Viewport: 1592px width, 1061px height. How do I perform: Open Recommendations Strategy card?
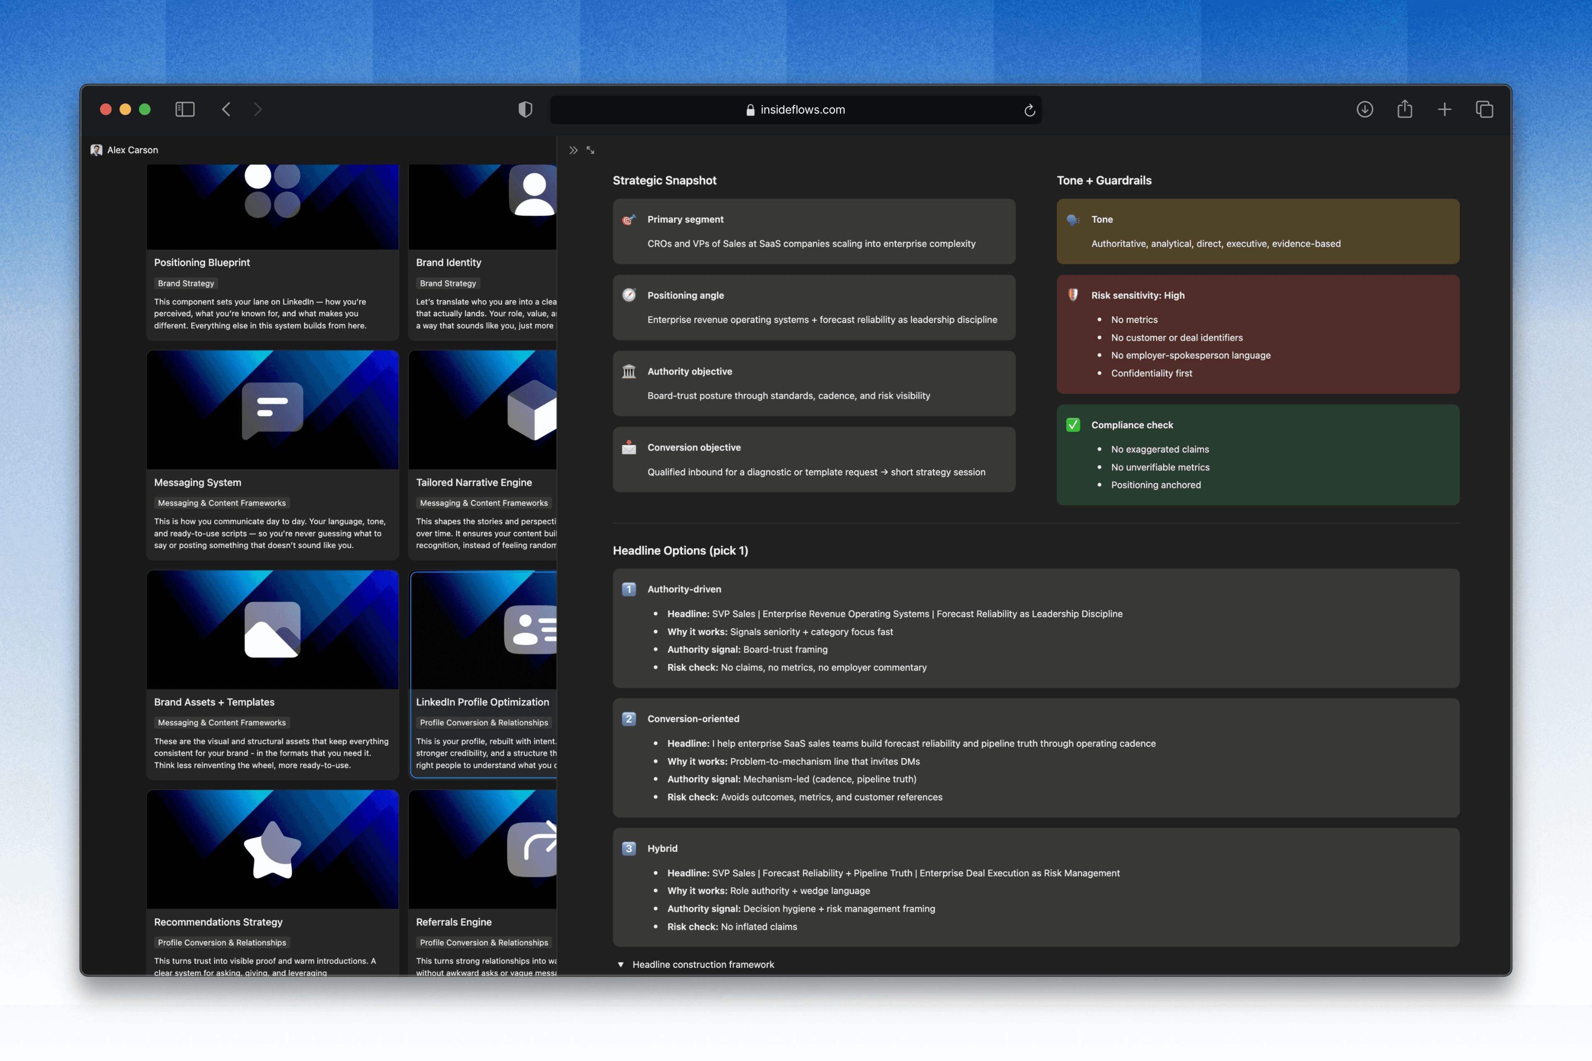point(218,922)
